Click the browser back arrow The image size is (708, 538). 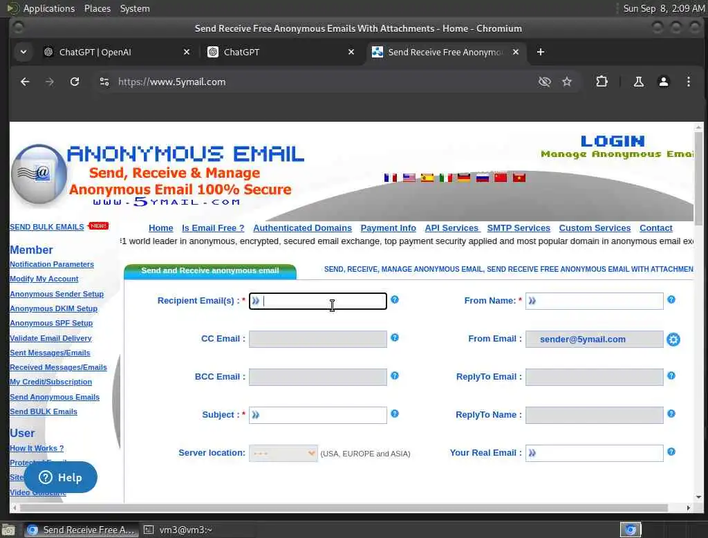point(26,82)
